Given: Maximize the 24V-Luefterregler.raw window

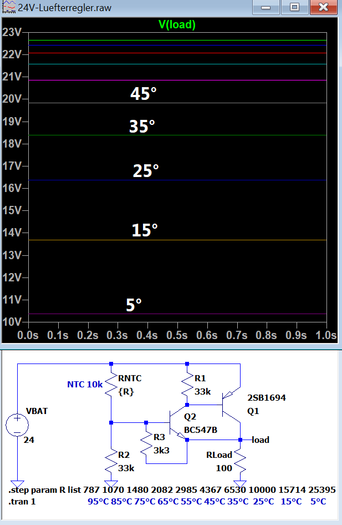Looking at the screenshot, I should point(294,7).
